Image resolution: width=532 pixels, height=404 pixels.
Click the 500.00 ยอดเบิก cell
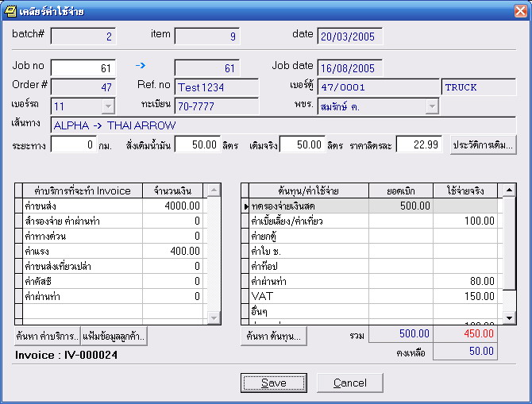[401, 206]
